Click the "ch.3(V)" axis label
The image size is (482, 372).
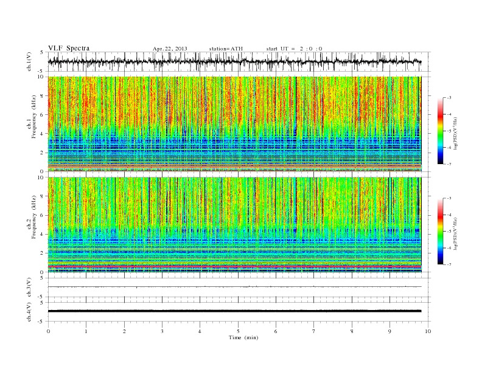(29, 288)
